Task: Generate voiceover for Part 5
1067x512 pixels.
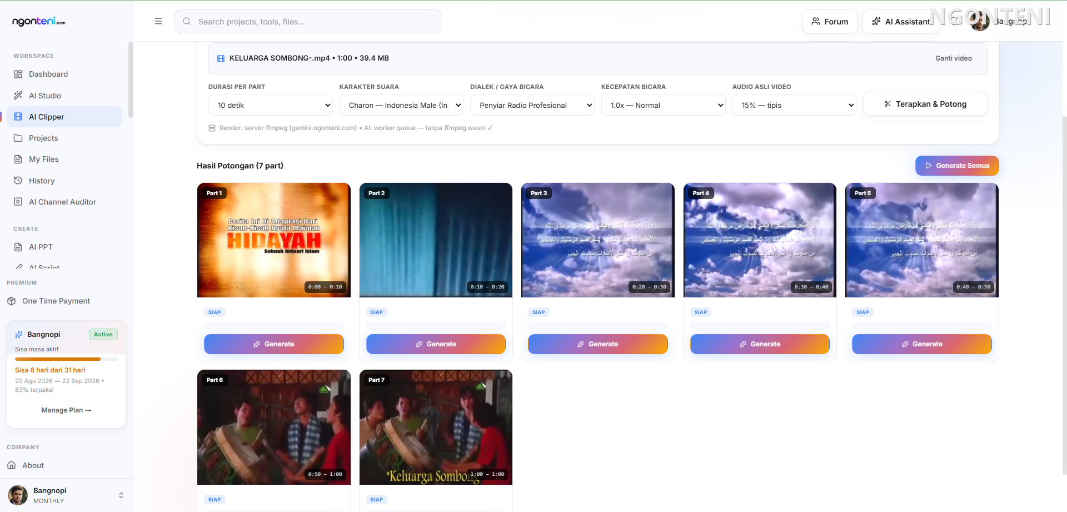Action: coord(922,344)
